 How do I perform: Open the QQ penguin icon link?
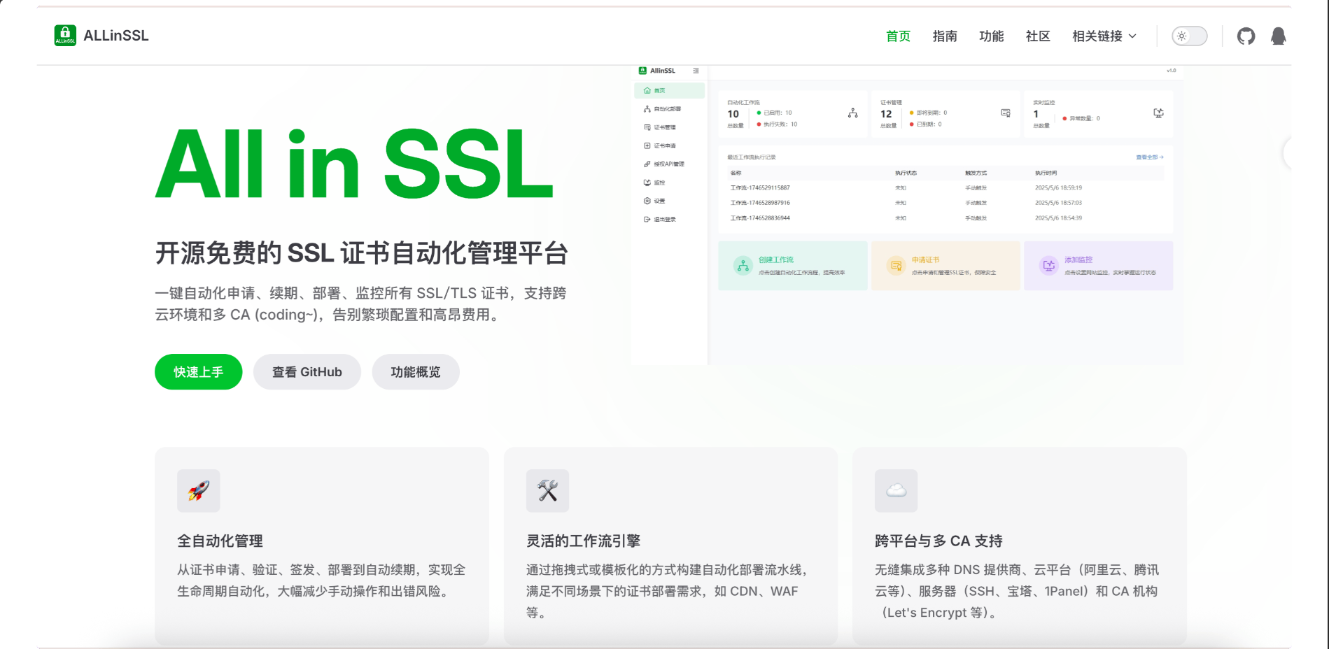click(1279, 36)
